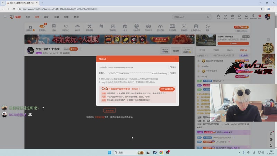Select user bibalabo in ranking list
Viewport: 277px width, 156px height.
[205, 66]
